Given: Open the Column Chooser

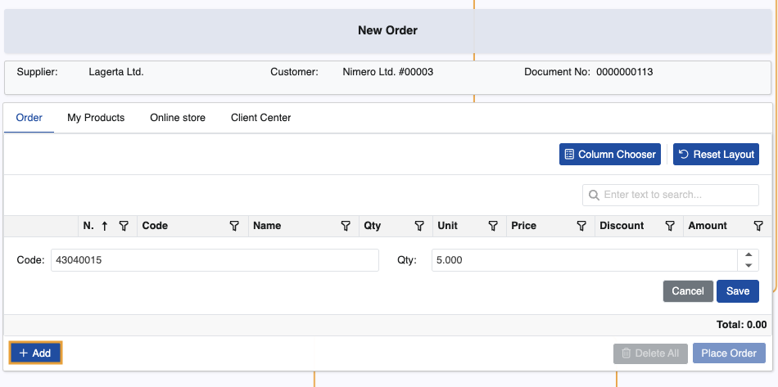Looking at the screenshot, I should [x=610, y=155].
